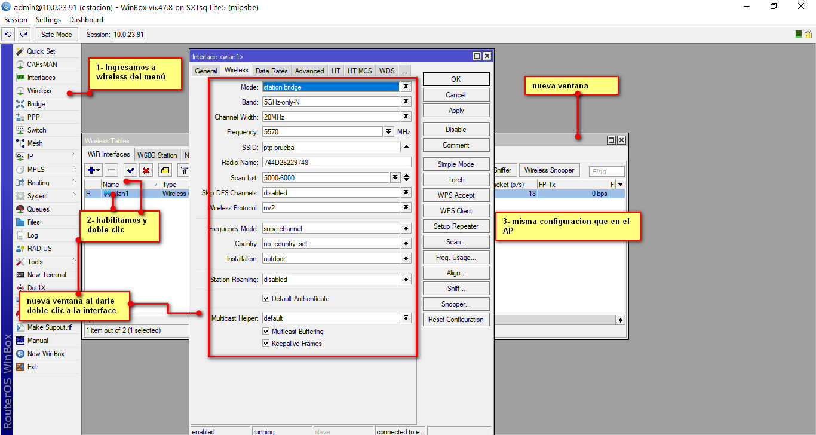Click the blue plus add-interface icon
The width and height of the screenshot is (816, 435).
pos(94,170)
